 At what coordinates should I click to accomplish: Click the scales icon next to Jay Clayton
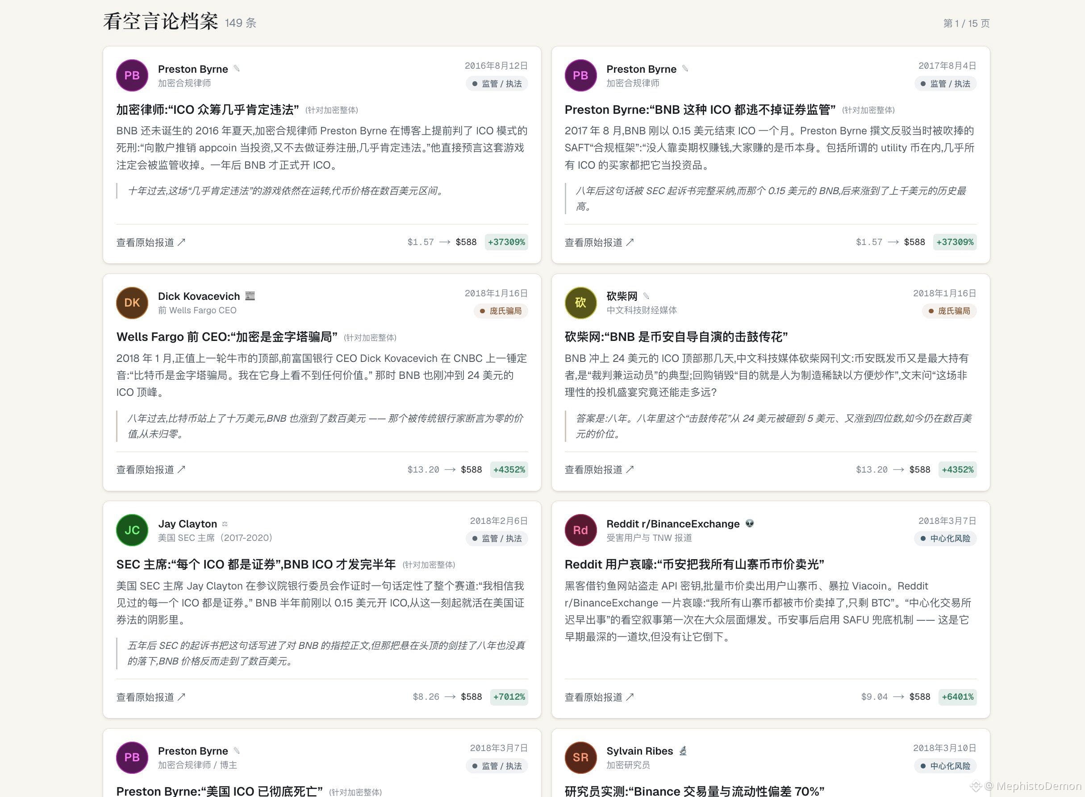tap(225, 524)
